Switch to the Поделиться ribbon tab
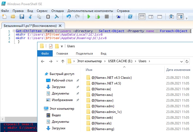 (x=84, y=54)
